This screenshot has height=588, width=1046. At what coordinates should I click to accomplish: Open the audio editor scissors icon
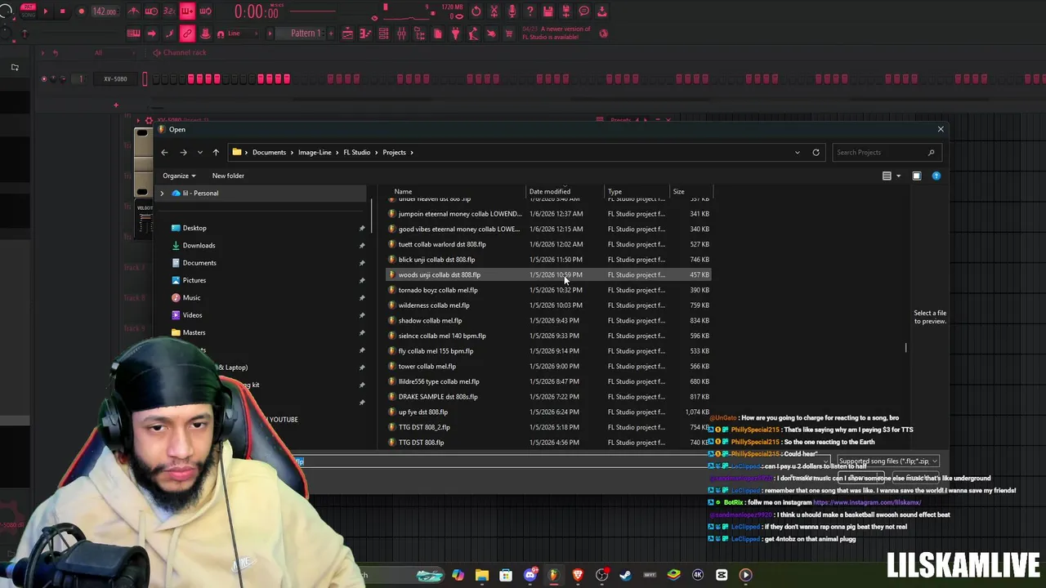[x=494, y=11]
